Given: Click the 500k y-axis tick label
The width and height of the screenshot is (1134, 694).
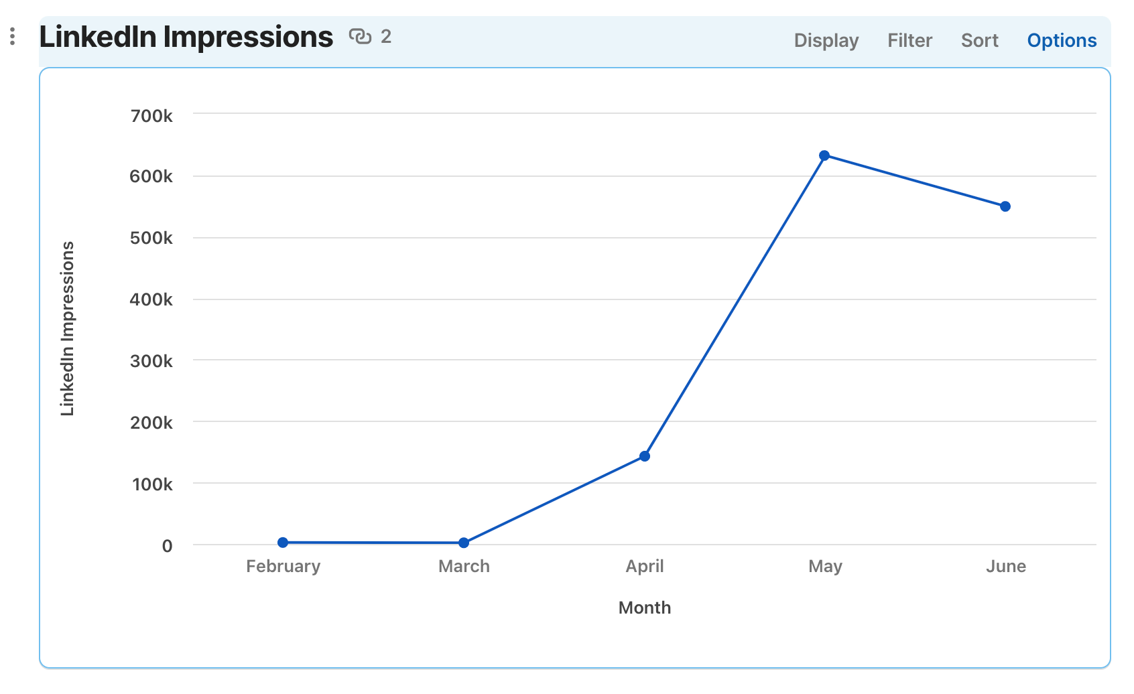Looking at the screenshot, I should coord(151,238).
